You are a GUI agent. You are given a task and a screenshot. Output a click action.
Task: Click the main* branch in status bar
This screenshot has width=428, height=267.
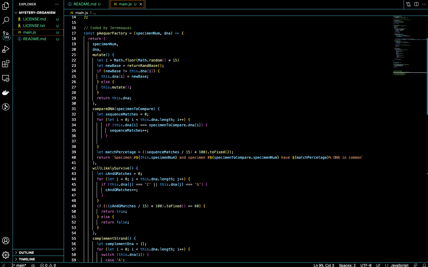(19, 265)
